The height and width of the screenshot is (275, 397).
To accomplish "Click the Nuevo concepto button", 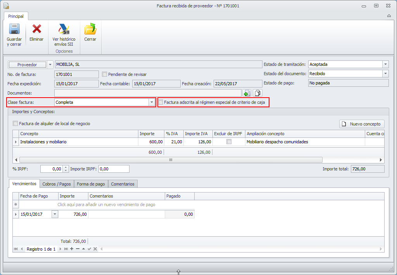I will click(x=362, y=124).
